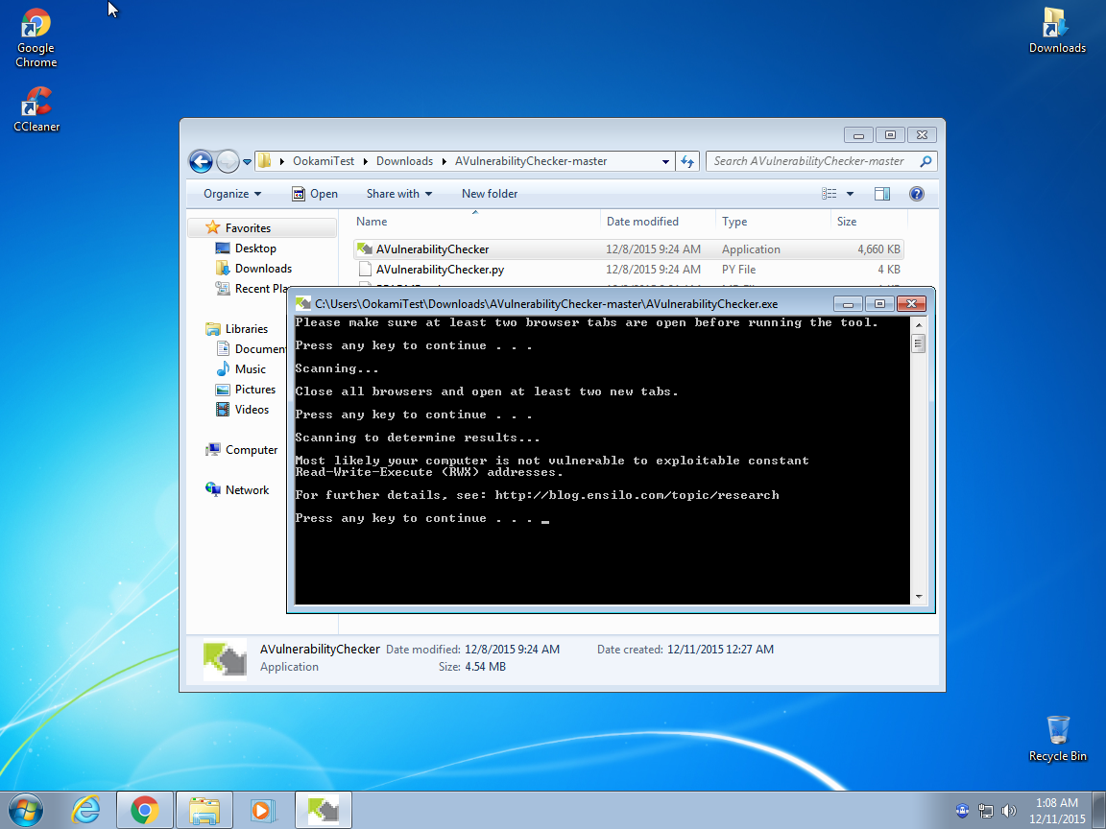
Task: Close the AVulnerabilityChecker.exe console window
Action: (911, 304)
